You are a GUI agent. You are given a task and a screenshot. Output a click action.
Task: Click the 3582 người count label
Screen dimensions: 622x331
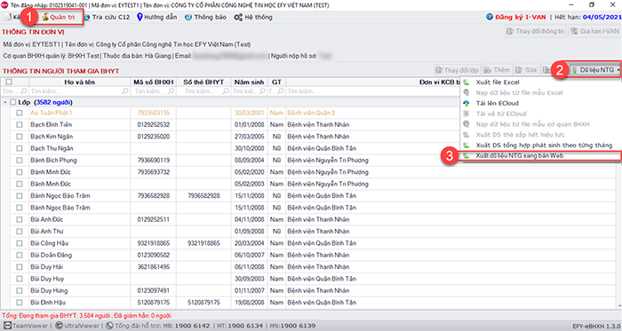pyautogui.click(x=53, y=103)
